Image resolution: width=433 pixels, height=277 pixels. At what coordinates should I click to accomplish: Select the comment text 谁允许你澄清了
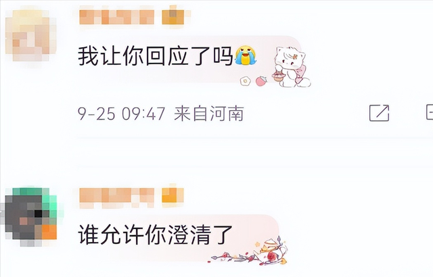click(155, 234)
